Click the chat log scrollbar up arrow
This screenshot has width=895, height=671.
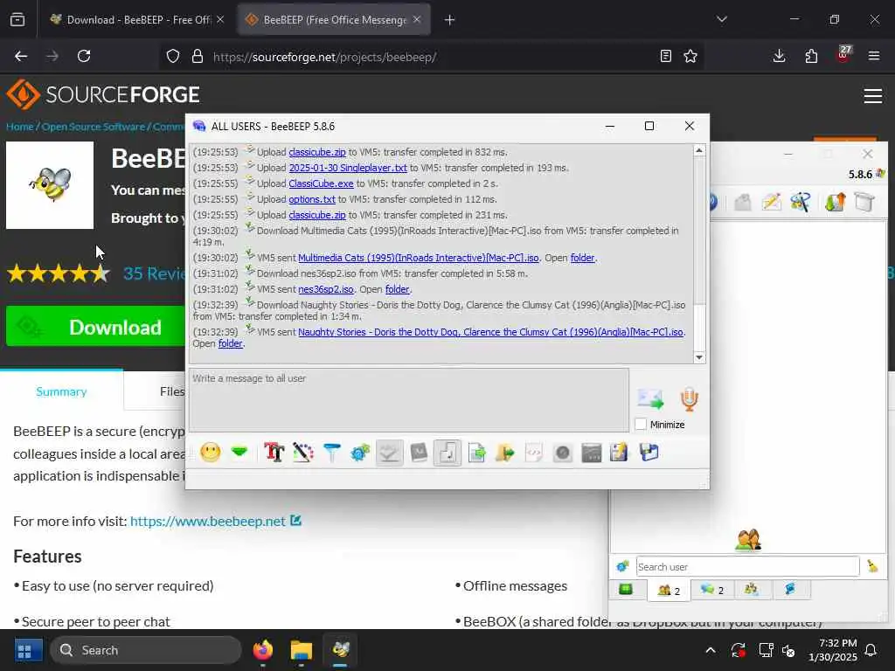699,150
